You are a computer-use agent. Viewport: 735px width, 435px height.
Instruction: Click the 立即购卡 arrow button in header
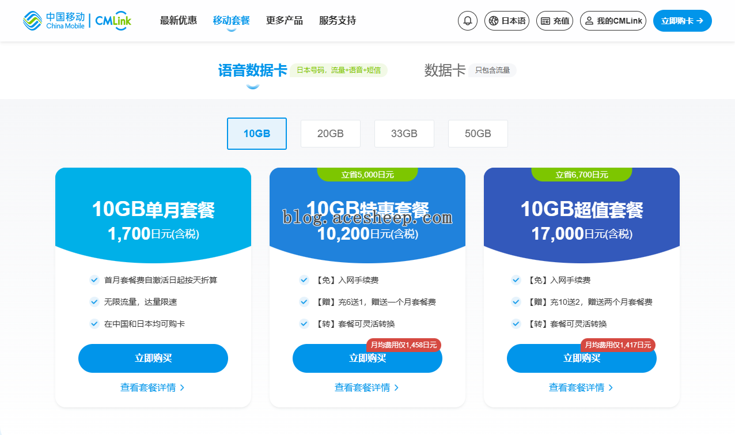pos(682,21)
